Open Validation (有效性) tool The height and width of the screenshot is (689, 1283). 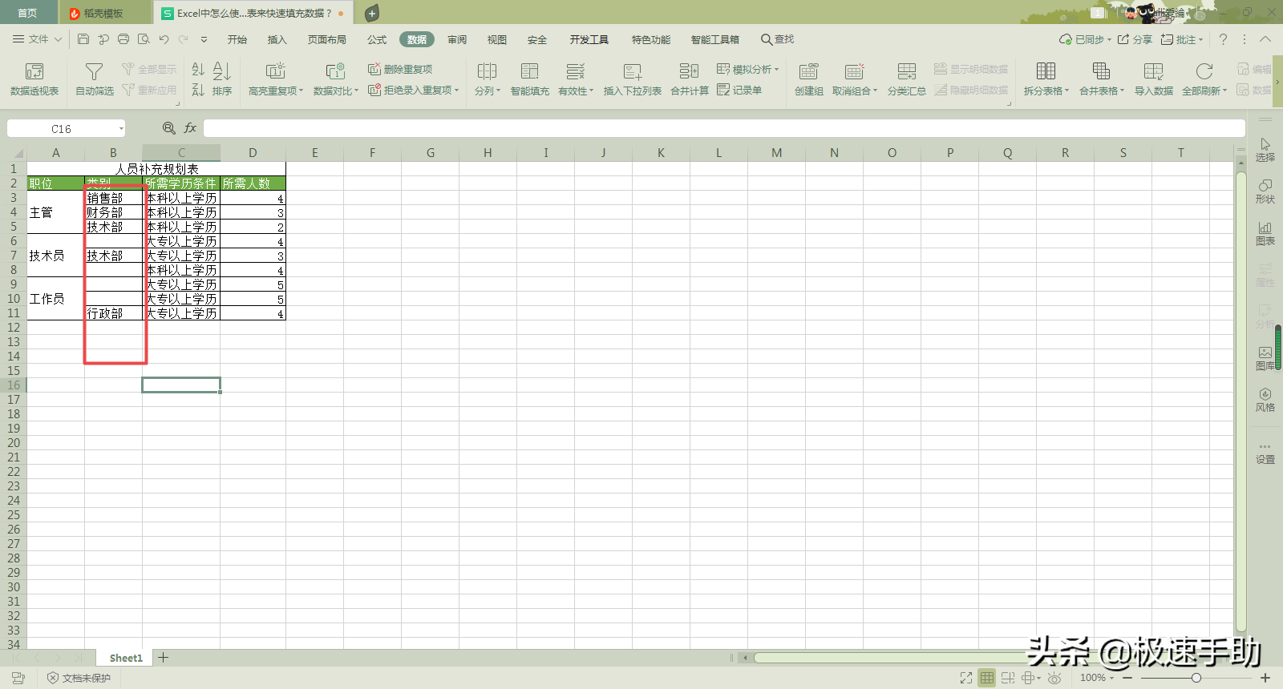[x=576, y=79]
